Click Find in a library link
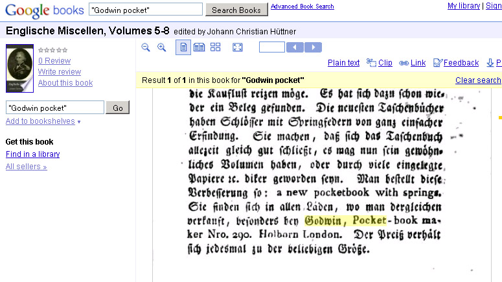502x282 pixels. (32, 154)
